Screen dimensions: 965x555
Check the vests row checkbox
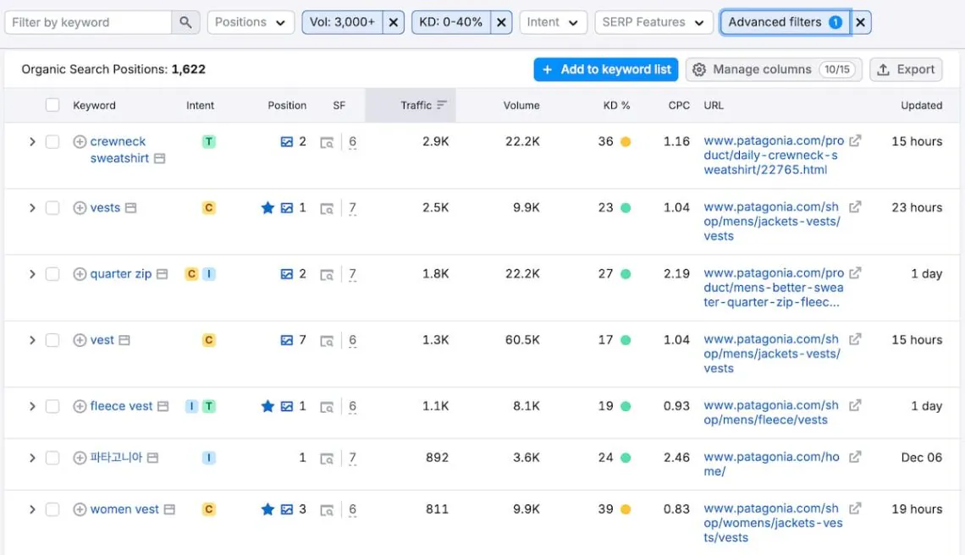tap(52, 208)
